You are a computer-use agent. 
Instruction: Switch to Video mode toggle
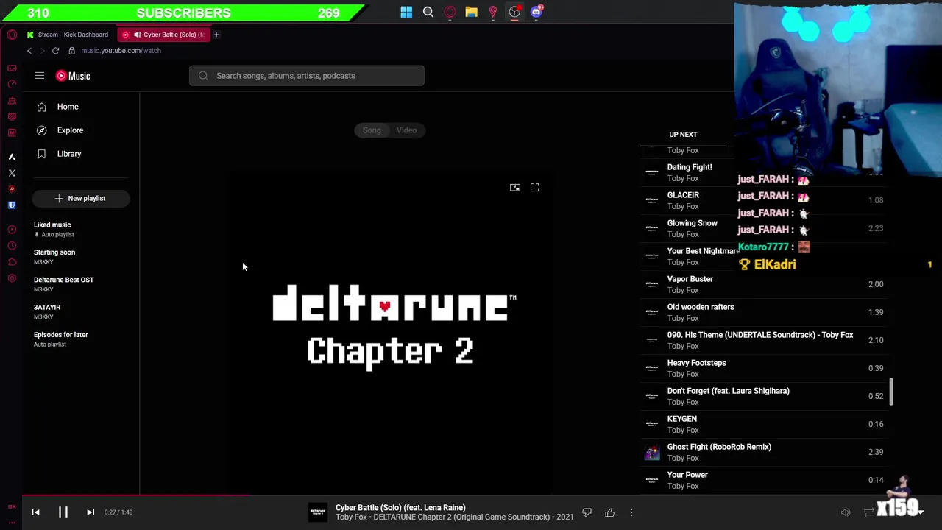407,130
